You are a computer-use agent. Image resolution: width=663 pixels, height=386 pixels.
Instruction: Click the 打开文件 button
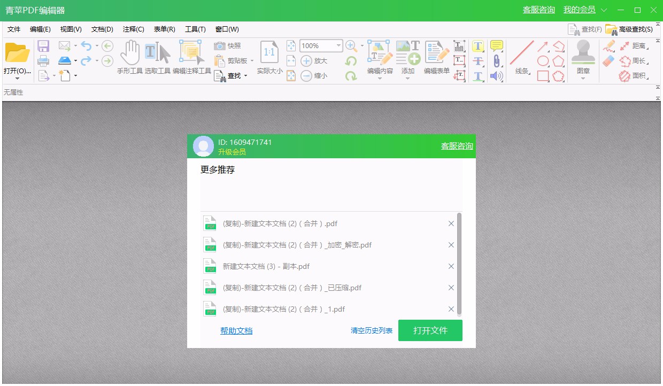click(x=430, y=330)
